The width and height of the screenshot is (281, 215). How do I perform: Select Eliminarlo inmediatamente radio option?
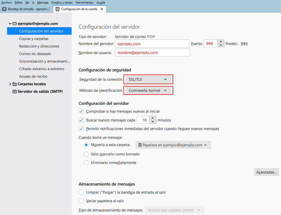click(x=86, y=163)
